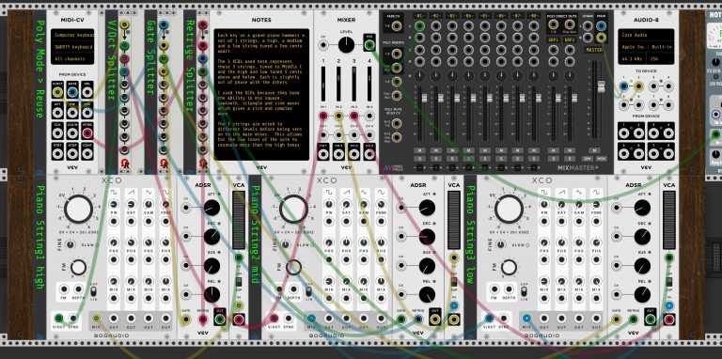Viewport: 722px width, 359px height.
Task: Select square wave icon on Piano String1 XCO
Action: point(114,192)
